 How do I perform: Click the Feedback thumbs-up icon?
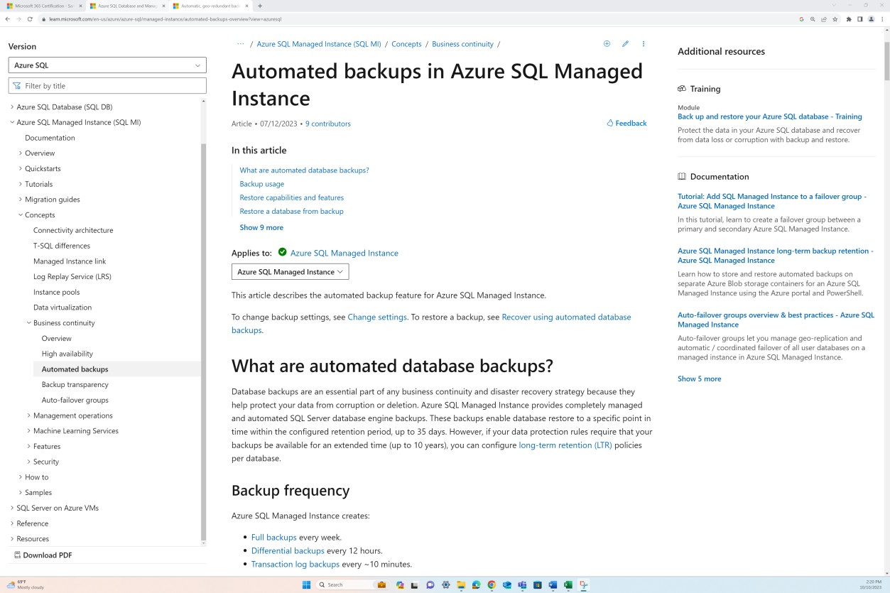(x=609, y=123)
